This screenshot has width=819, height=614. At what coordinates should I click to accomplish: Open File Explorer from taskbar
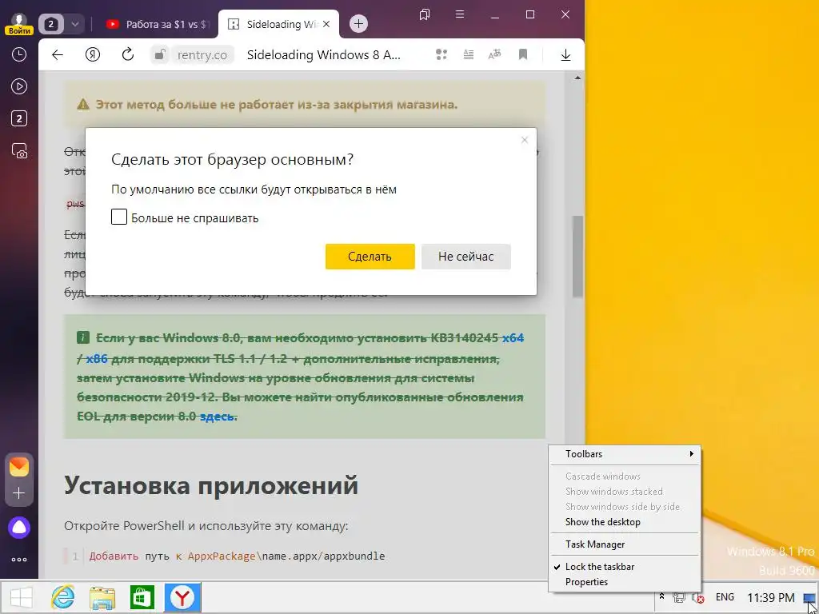pos(102,598)
